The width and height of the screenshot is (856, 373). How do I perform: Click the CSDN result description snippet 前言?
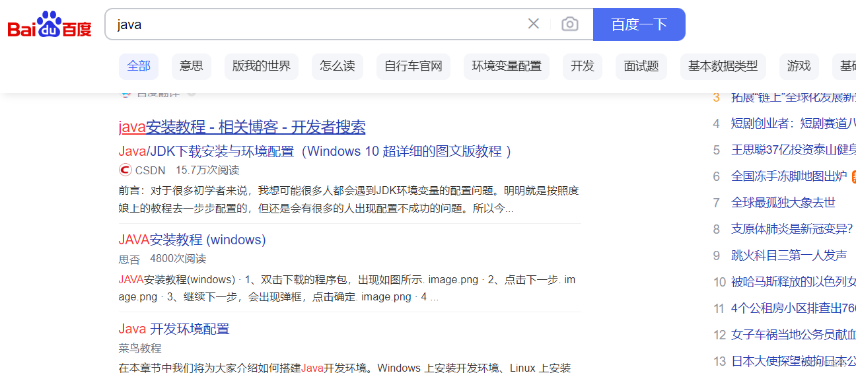[x=349, y=199]
